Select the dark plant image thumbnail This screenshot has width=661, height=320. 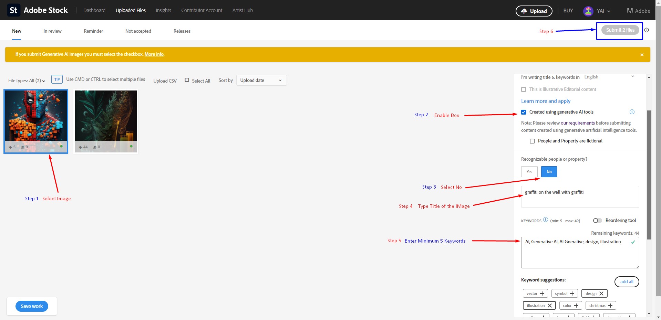105,117
